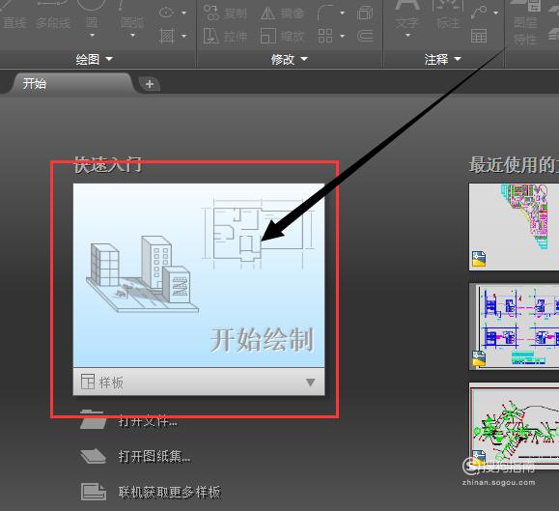Click the explode tool icon
This screenshot has height=511, width=559.
point(365,13)
